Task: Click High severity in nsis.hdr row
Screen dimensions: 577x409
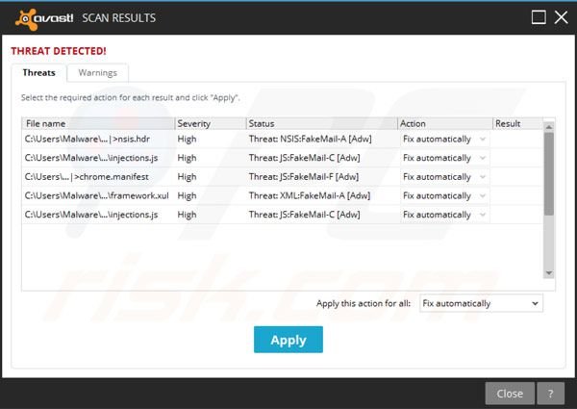Action: pos(187,140)
